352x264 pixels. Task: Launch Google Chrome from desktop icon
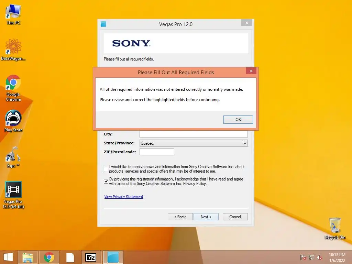point(13,88)
